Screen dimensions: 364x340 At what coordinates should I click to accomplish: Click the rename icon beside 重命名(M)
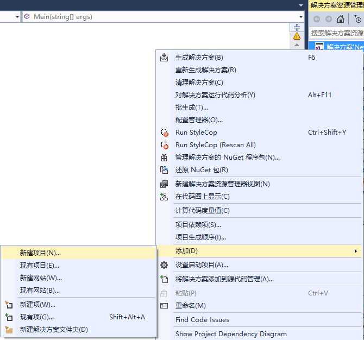[x=164, y=306]
